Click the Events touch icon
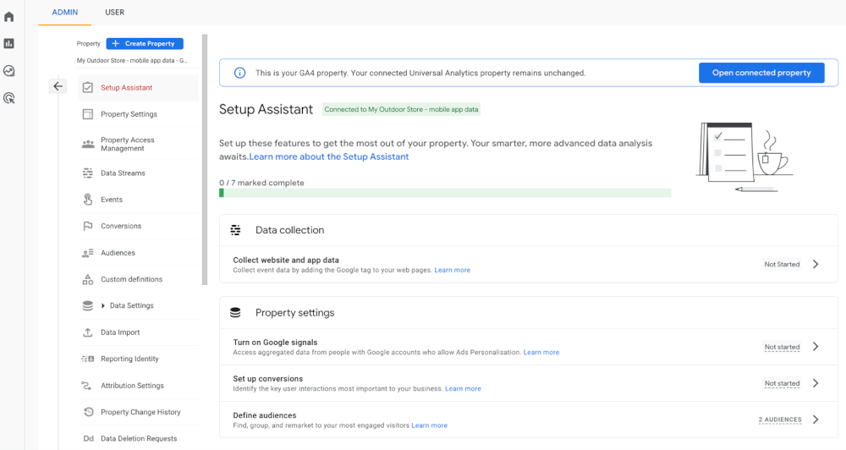846x450 pixels. (x=88, y=200)
